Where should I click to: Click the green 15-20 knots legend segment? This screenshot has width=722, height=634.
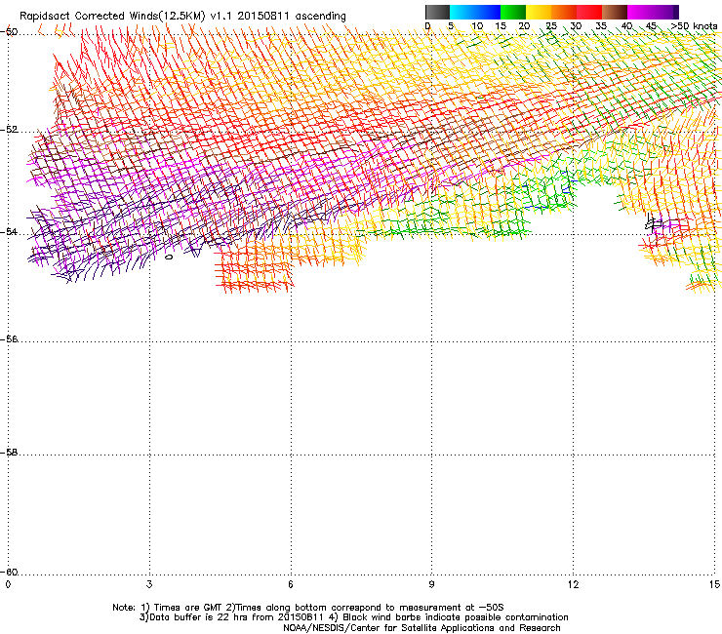tap(513, 12)
